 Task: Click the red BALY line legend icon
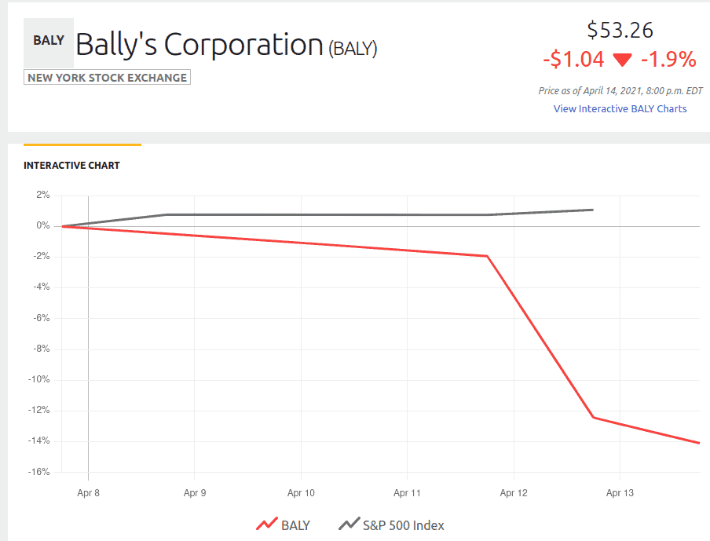click(x=267, y=525)
